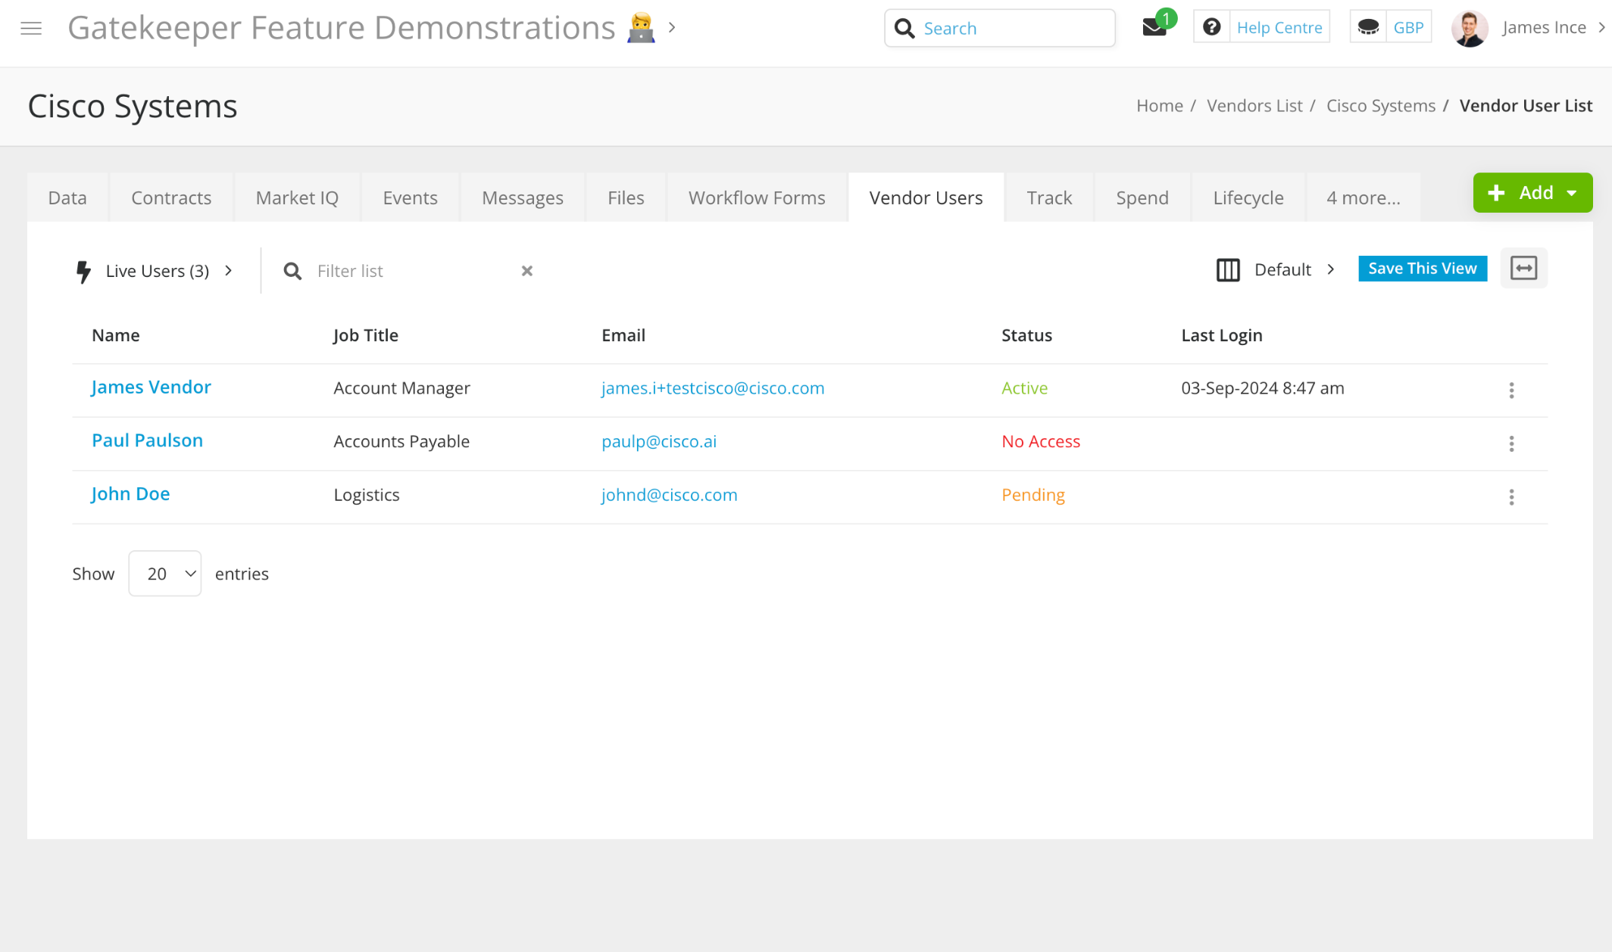
Task: Open the messages envelope icon with notification badge
Action: pos(1154,28)
